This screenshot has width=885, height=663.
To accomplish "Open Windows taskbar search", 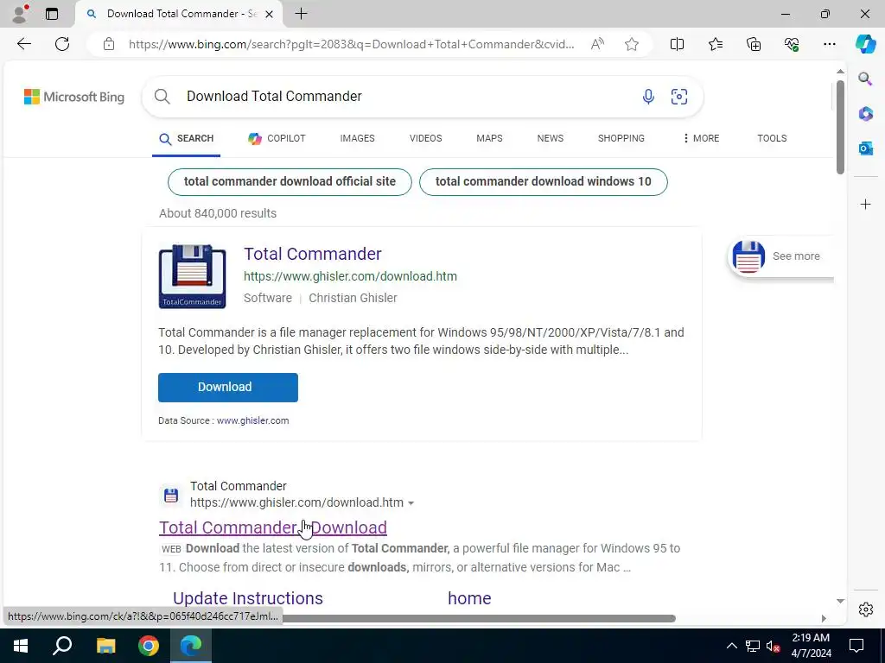I will [62, 646].
